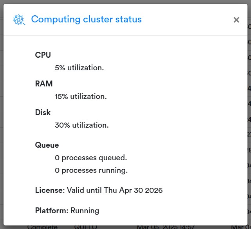Click the License label

[50, 191]
